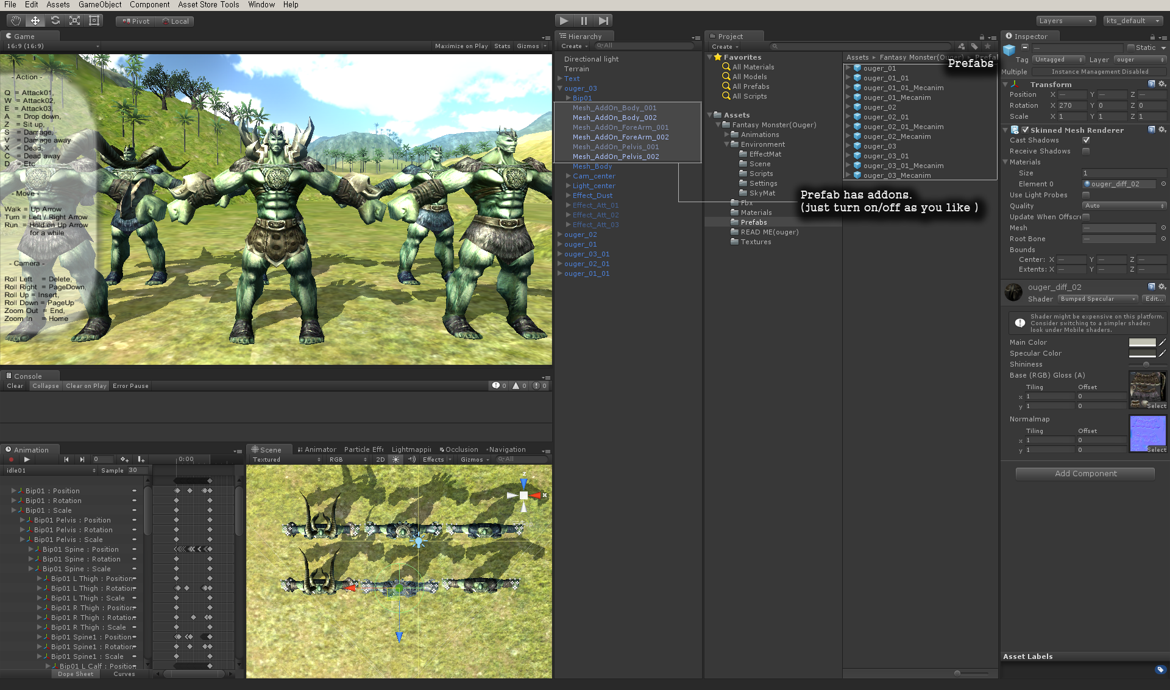
Task: Open Skinned Mesh Renderer gear menu
Action: (1161, 130)
